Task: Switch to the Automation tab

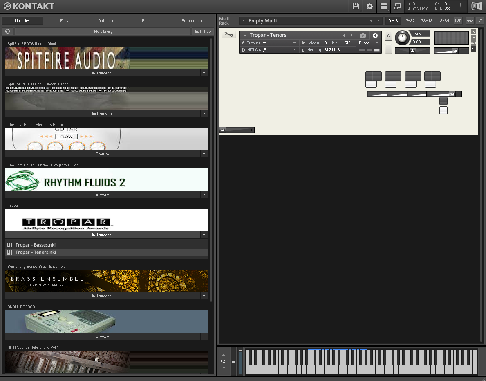Action: (192, 21)
